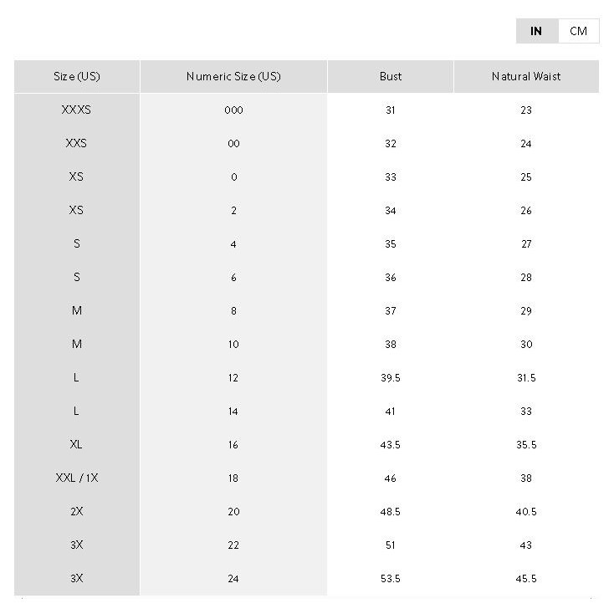Click the Numeric Size (US) column header
This screenshot has width=614, height=614.
(233, 76)
